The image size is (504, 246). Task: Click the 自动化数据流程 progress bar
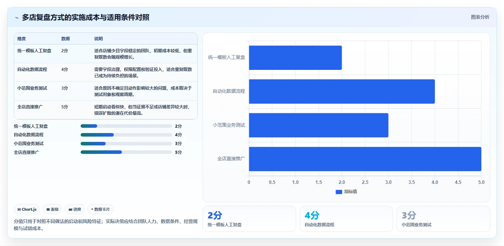coord(126,135)
